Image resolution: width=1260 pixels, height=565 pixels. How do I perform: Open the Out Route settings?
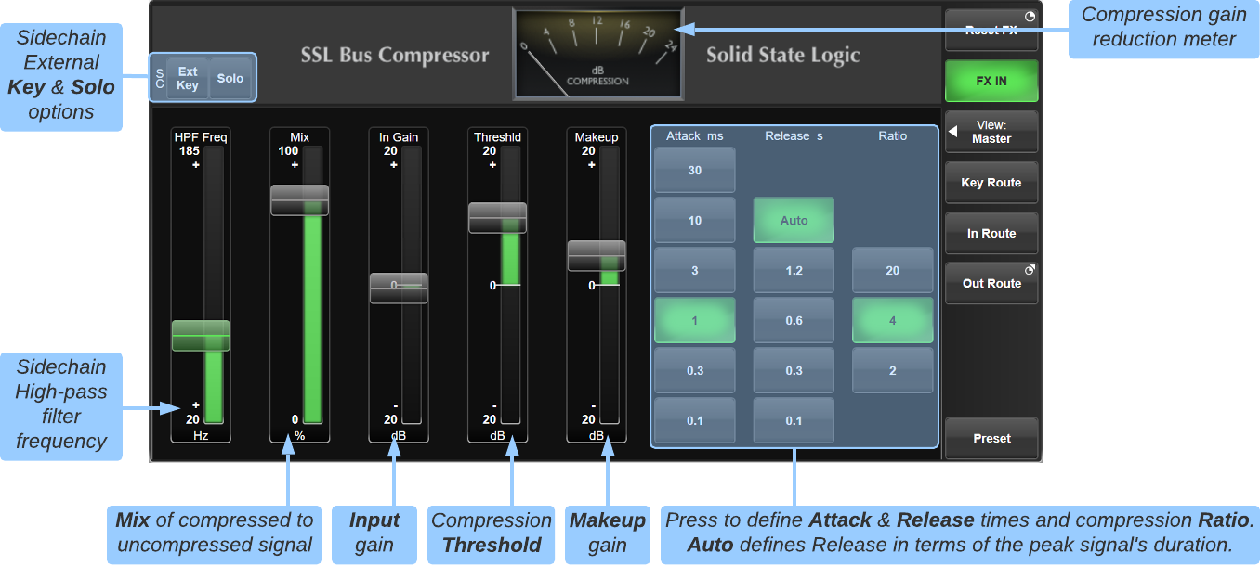click(991, 283)
